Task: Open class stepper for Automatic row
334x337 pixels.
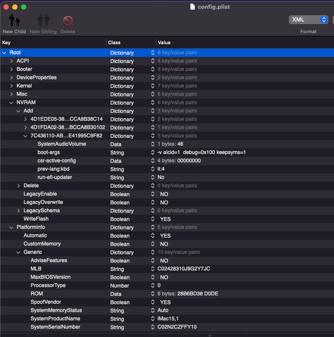Action: [153, 236]
